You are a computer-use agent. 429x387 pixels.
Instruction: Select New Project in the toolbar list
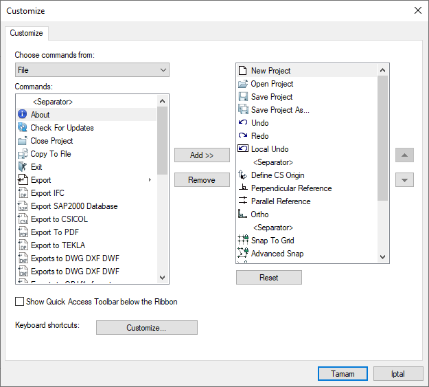[x=270, y=71]
